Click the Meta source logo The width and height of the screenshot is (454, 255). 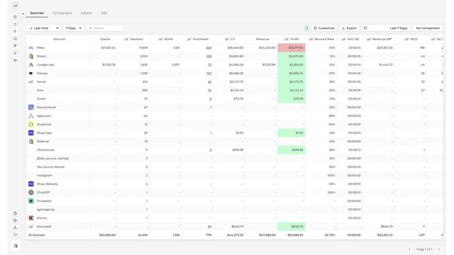coord(31,48)
